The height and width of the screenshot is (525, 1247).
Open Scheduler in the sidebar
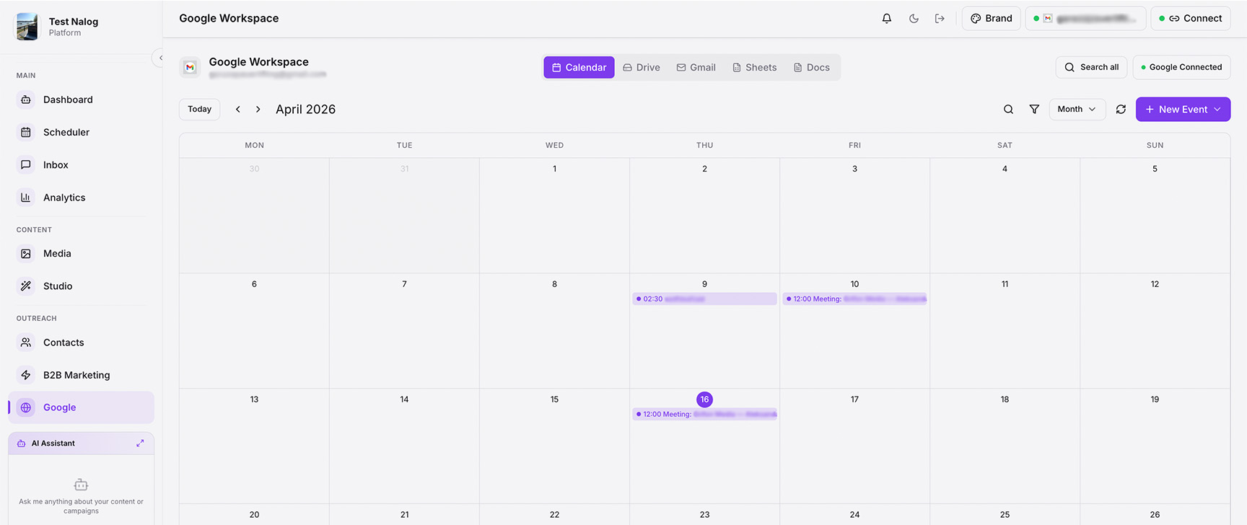click(x=81, y=132)
